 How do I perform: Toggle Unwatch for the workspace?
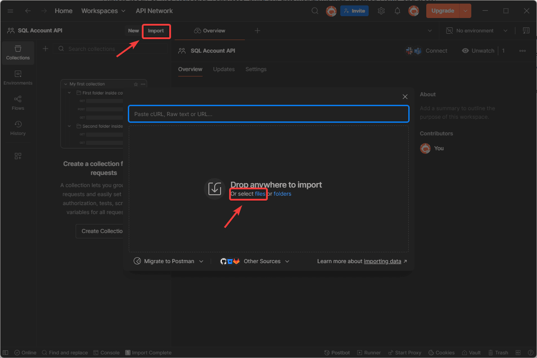tap(478, 51)
